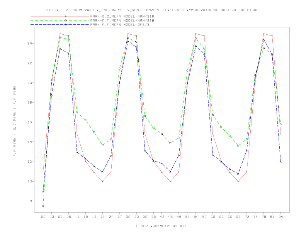
Task: Click x-axis tick label 45
Action: coord(170,217)
